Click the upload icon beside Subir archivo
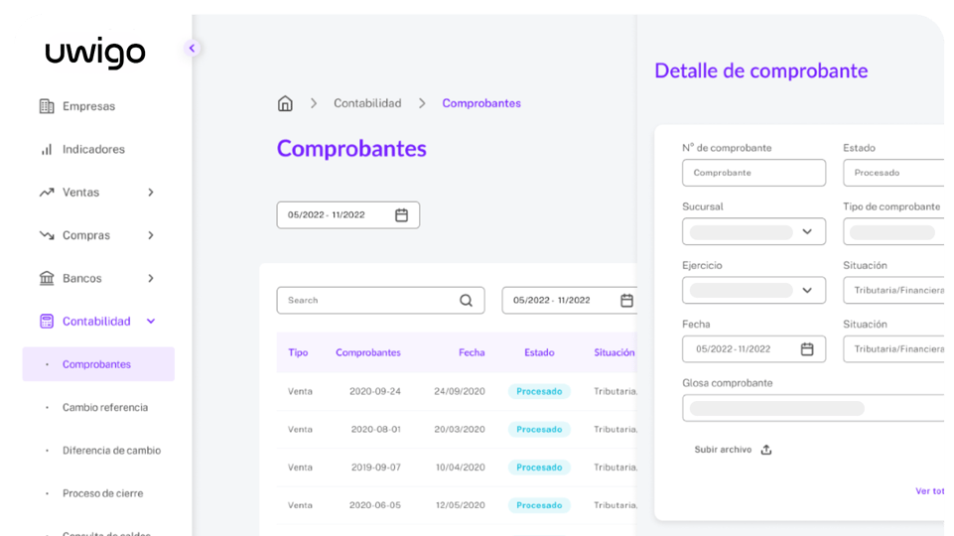This screenshot has width=954, height=536. point(765,450)
